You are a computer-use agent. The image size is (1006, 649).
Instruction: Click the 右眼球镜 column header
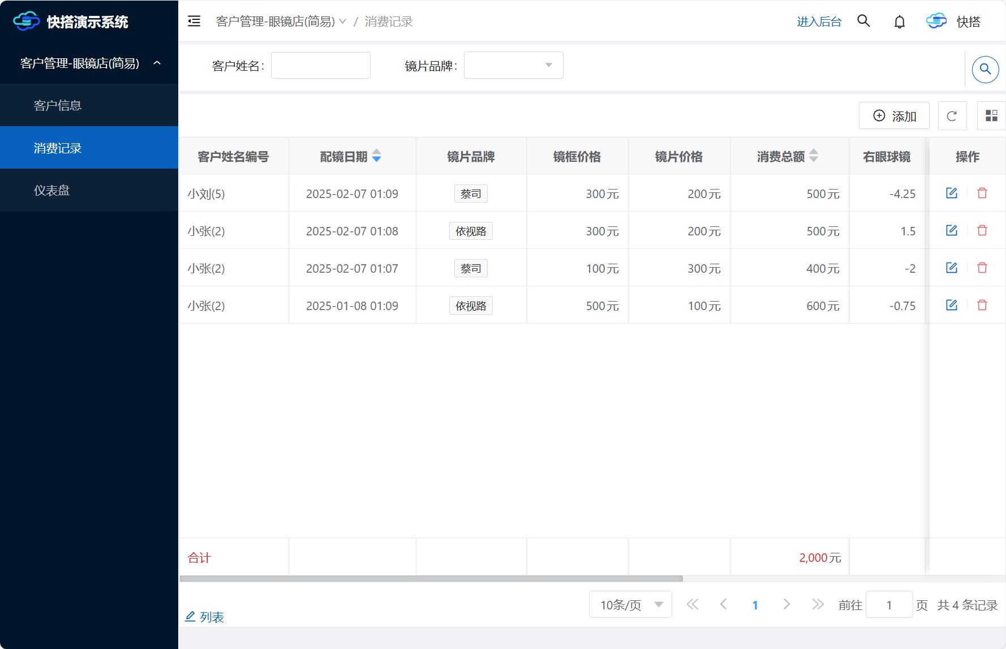point(887,156)
